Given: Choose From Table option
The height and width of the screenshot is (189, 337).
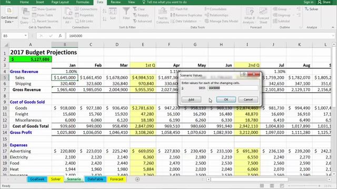Looking at the screenshot, I should pos(43,15).
